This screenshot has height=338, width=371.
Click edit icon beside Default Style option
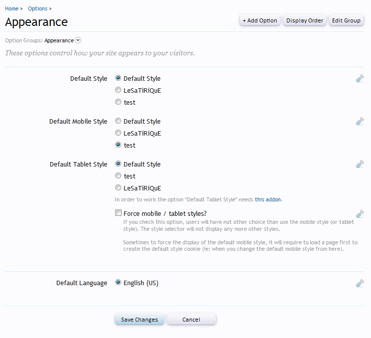click(360, 78)
